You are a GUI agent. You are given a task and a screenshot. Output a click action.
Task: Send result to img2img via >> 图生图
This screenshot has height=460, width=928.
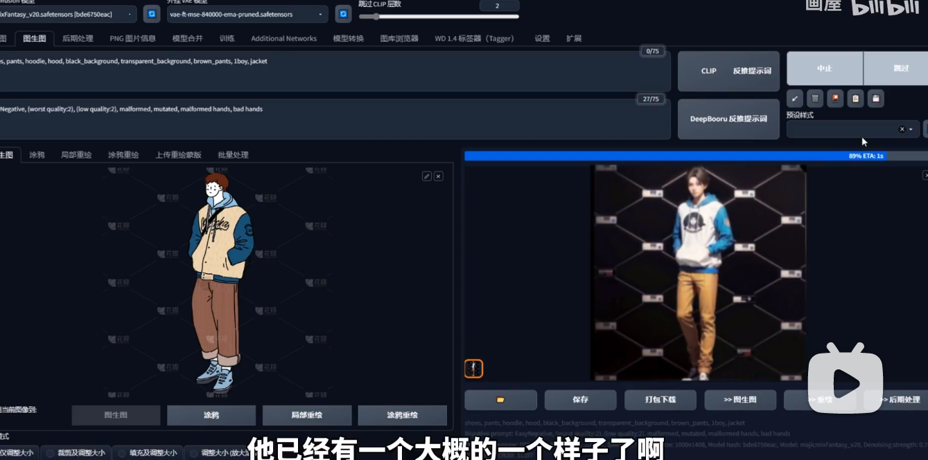pos(740,400)
